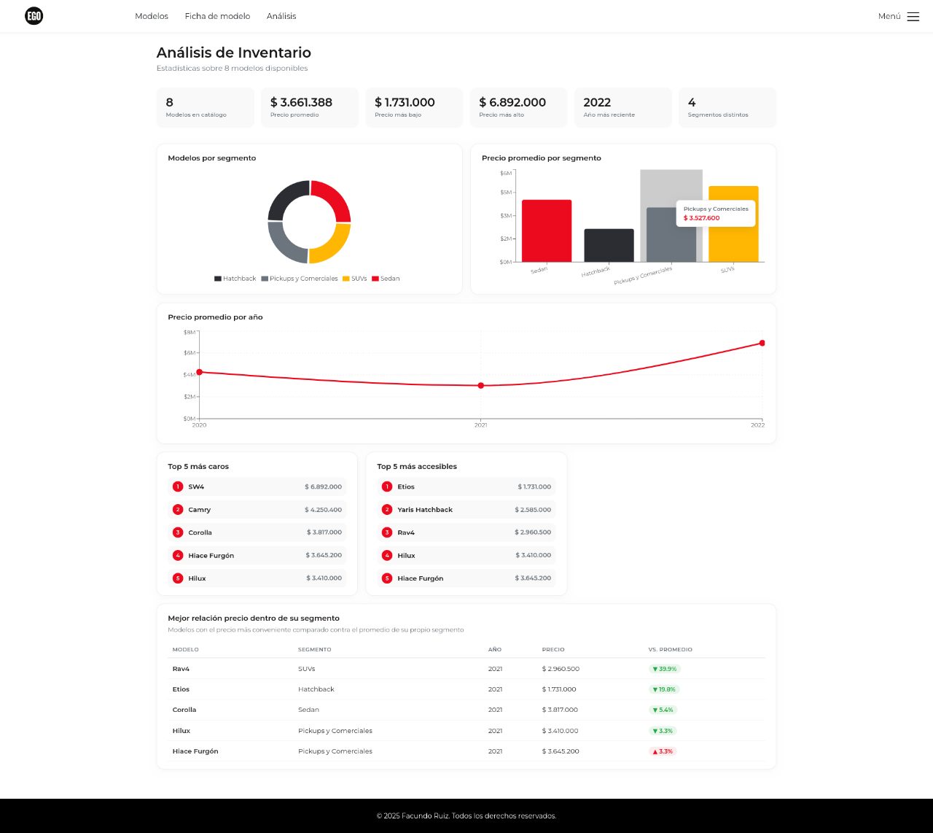The image size is (933, 833).
Task: Click rank 5 badge beside Hiace Furgón accesibles
Action: (387, 578)
